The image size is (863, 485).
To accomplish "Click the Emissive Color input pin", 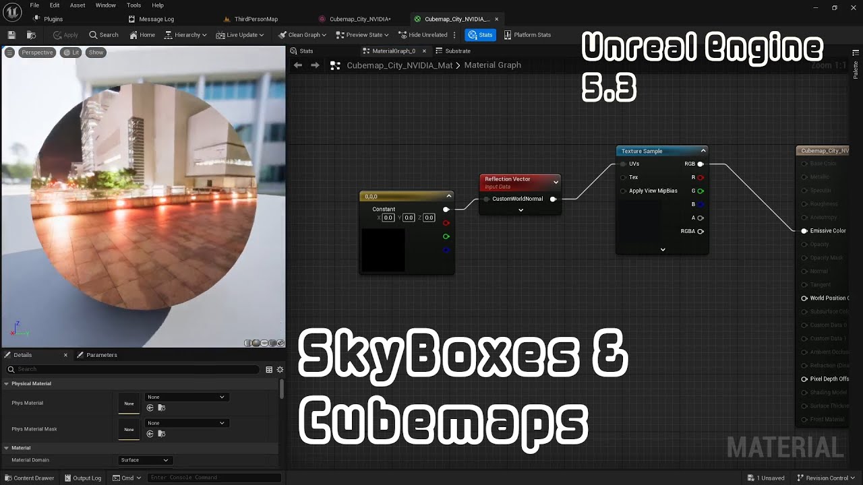I will click(x=804, y=231).
